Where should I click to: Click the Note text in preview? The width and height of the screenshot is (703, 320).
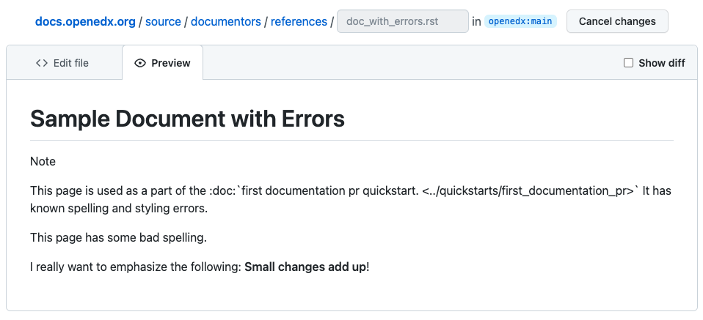tap(43, 161)
